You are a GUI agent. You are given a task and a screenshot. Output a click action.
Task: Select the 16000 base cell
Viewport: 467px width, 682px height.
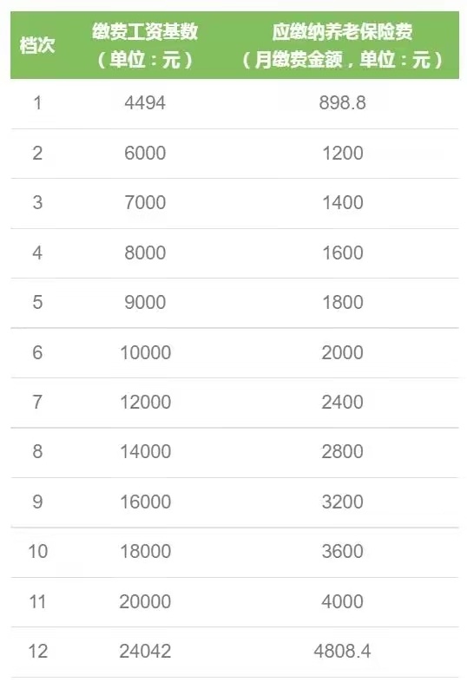coord(145,502)
